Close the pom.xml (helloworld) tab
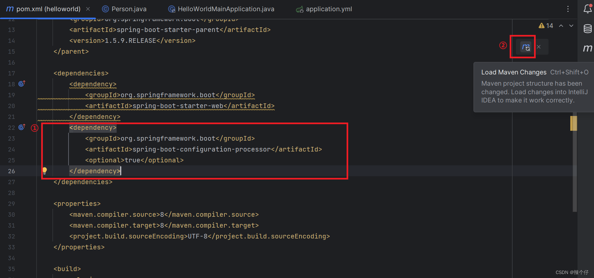The image size is (594, 278). (x=88, y=9)
